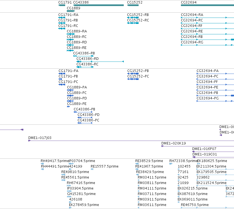This screenshot has height=209, width=234.
Task: Open EST RE46750.5prime
Action: (195, 205)
